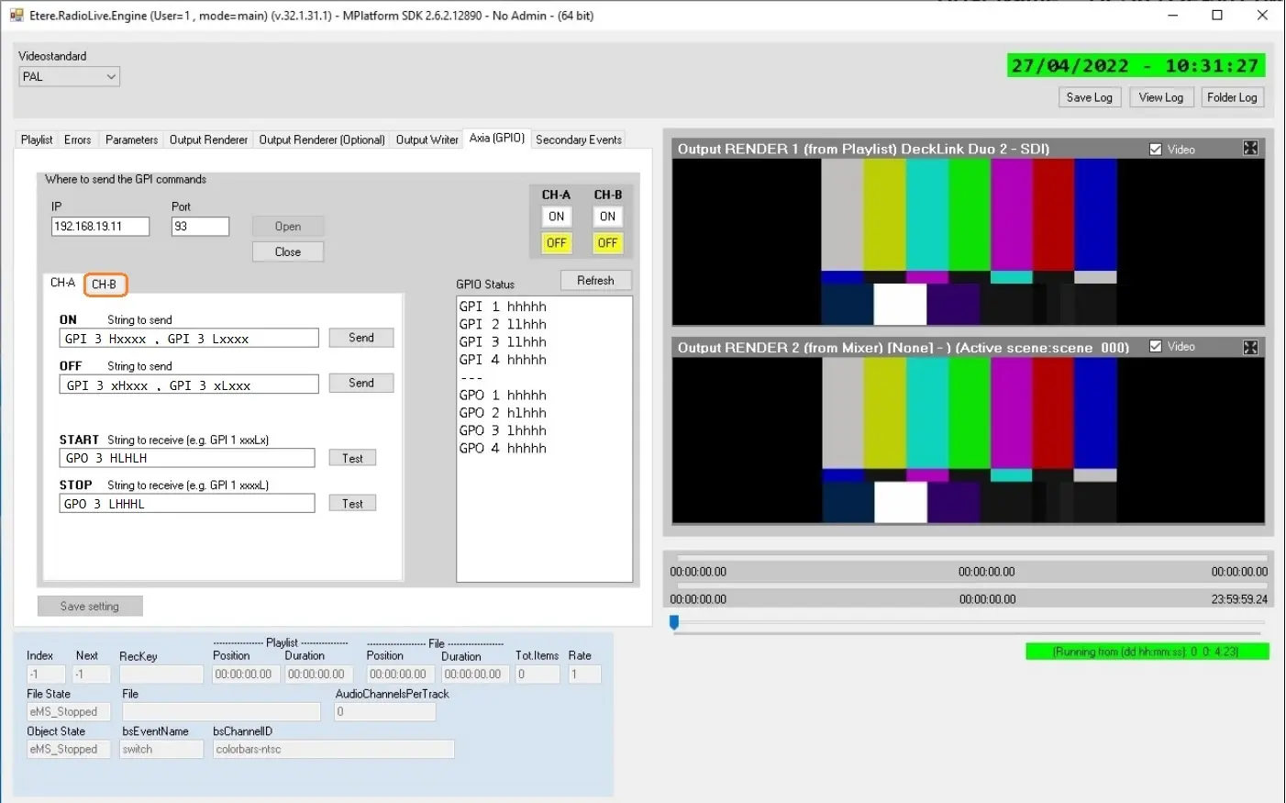Test the START receive string
Screen dimensions: 1286x803
(x=352, y=458)
